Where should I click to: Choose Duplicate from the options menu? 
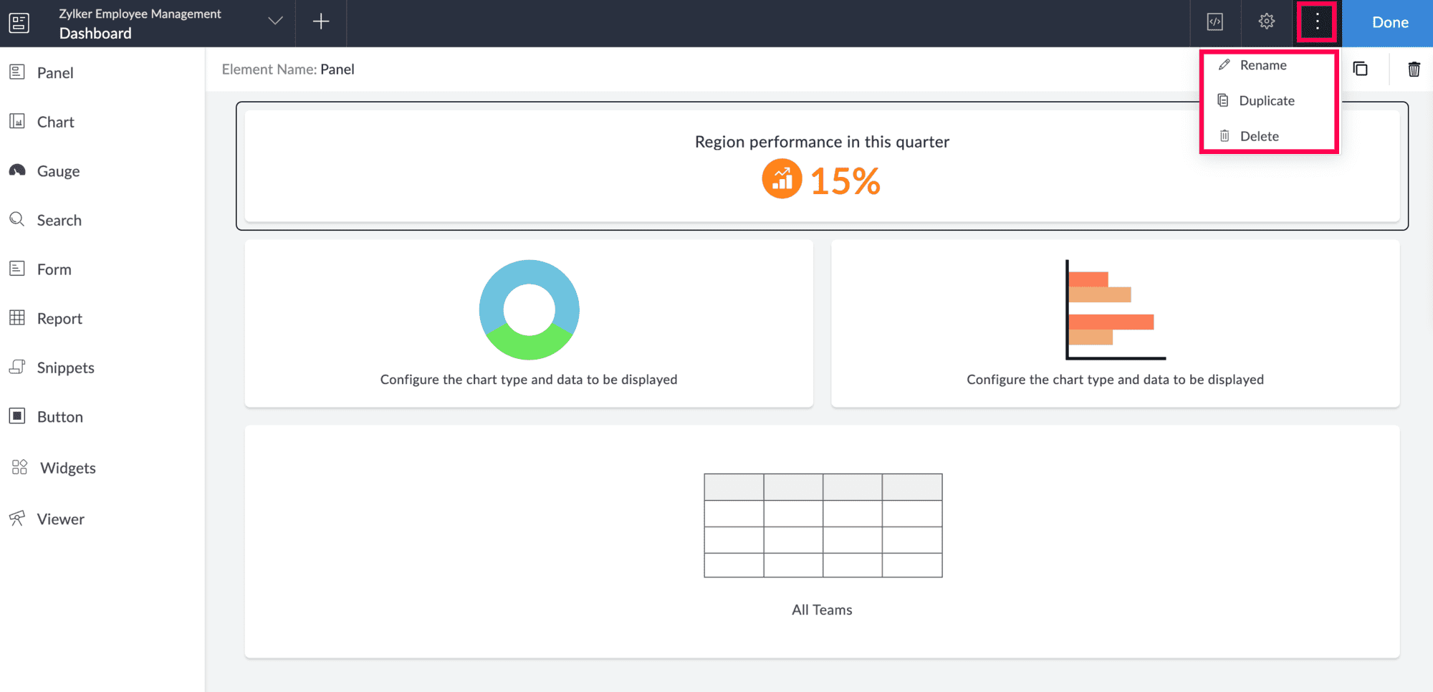point(1268,101)
